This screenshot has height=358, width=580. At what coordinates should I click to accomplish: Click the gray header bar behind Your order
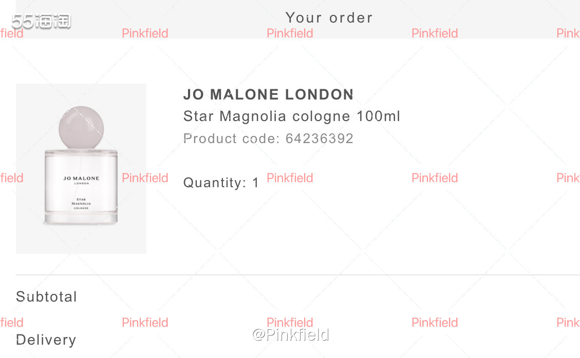point(462,15)
